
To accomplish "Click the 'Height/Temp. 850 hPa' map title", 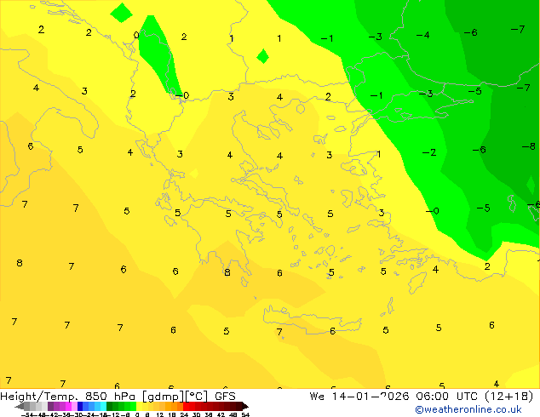I will click(x=68, y=397).
